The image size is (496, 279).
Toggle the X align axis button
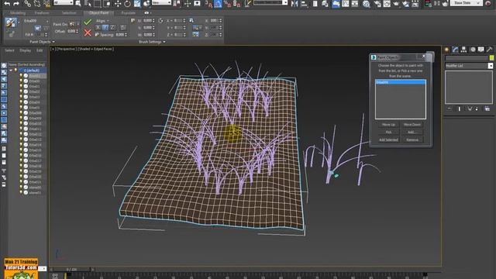[x=98, y=28]
